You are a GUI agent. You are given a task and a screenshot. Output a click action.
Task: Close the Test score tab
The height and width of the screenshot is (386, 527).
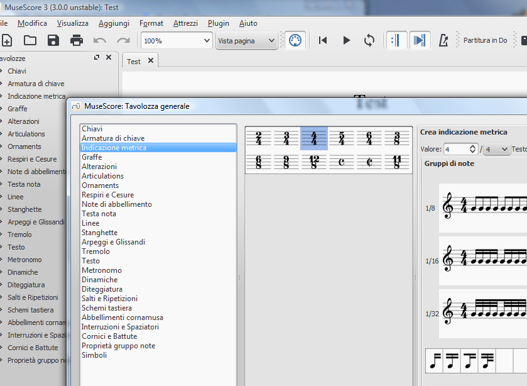[x=151, y=60]
